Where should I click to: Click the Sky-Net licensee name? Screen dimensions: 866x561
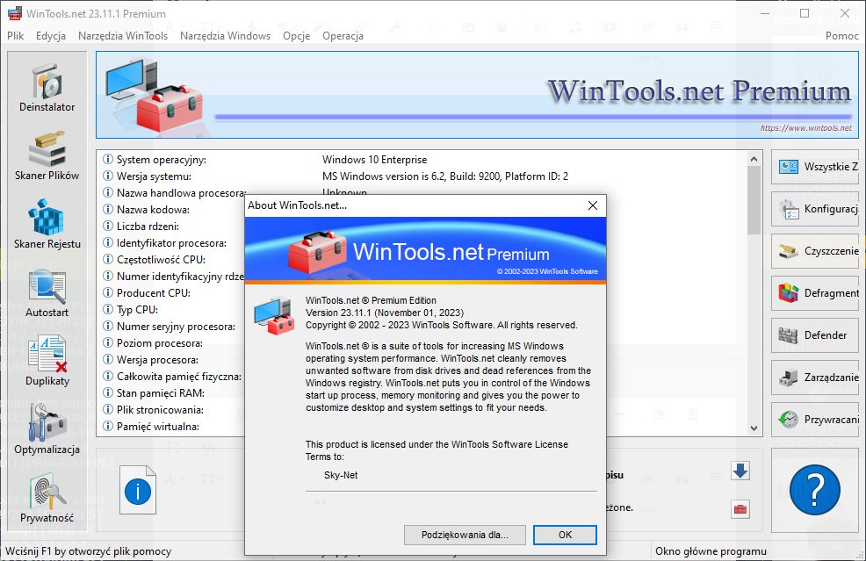[x=341, y=475]
